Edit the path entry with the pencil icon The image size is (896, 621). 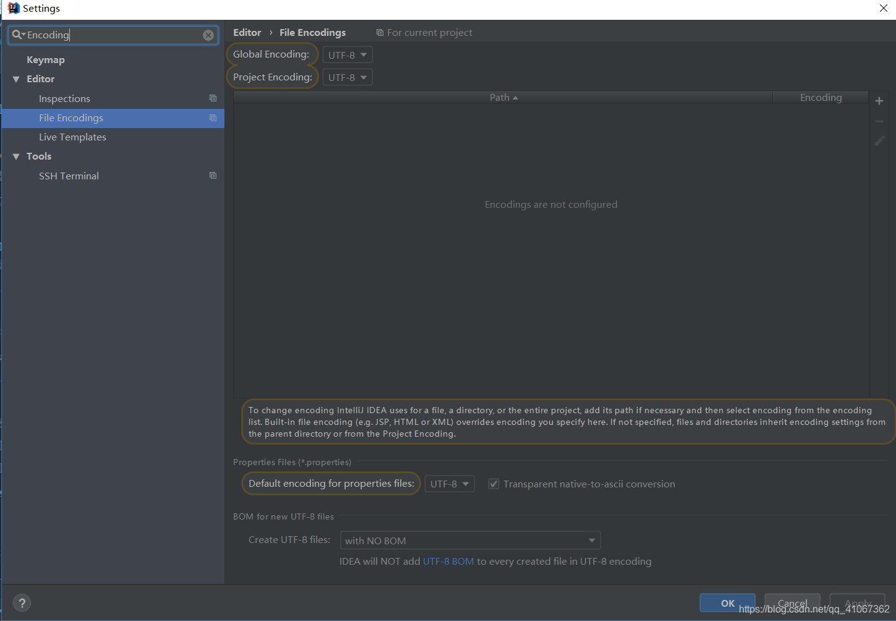879,141
